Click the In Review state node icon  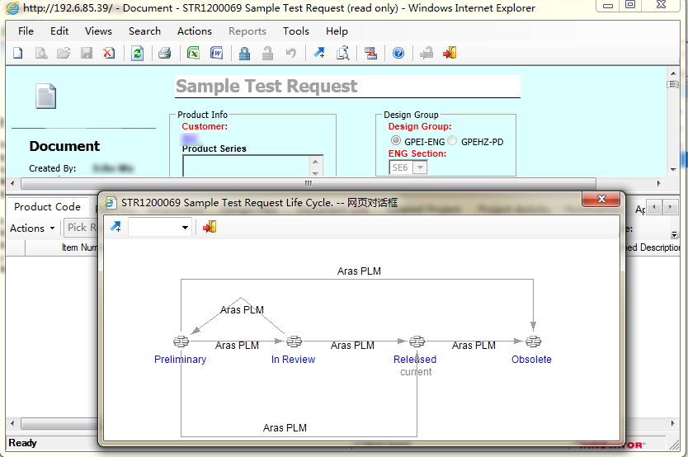click(294, 342)
